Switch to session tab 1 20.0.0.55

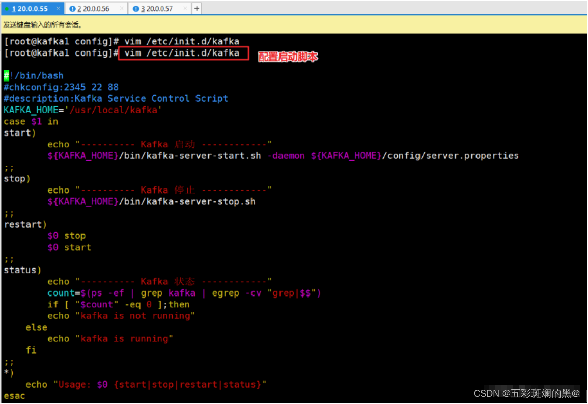click(x=29, y=9)
